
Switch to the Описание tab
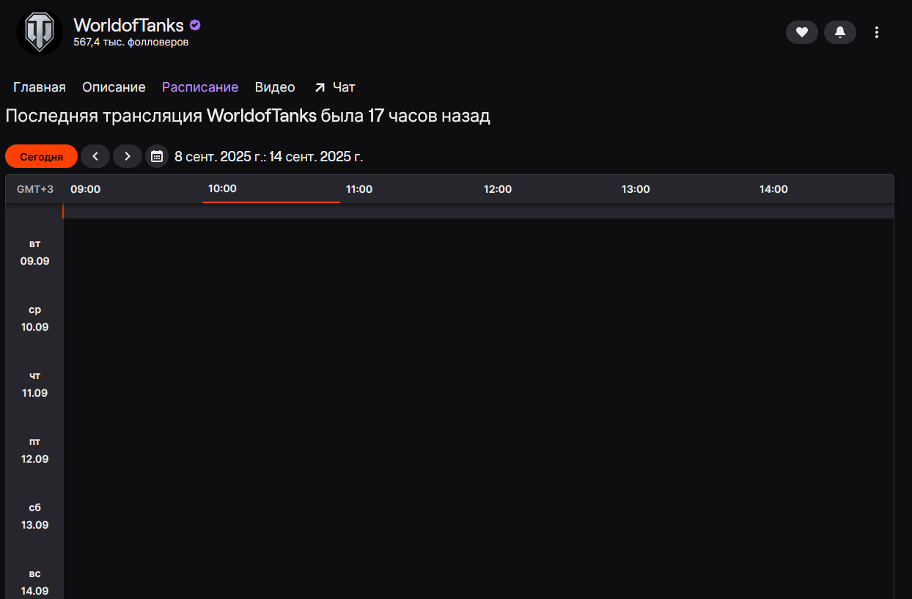coord(114,87)
